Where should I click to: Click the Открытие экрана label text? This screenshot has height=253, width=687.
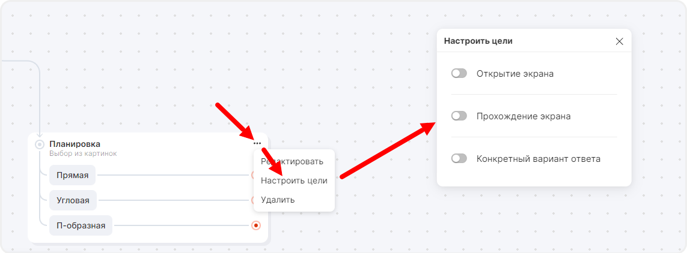[514, 74]
